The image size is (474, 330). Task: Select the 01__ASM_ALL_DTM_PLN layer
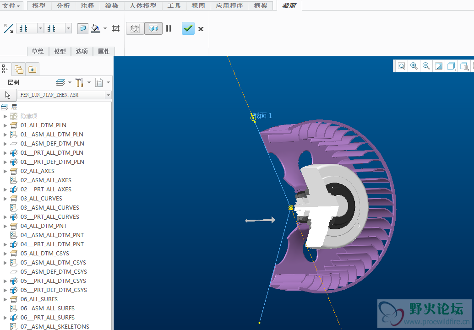[x=52, y=134]
